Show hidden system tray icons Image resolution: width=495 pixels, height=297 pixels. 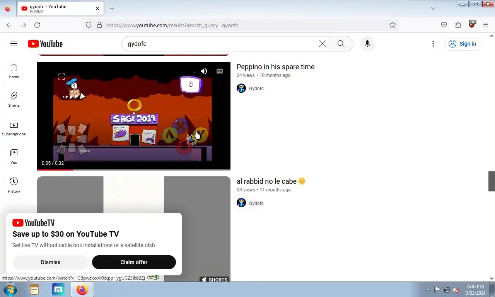pyautogui.click(x=428, y=290)
